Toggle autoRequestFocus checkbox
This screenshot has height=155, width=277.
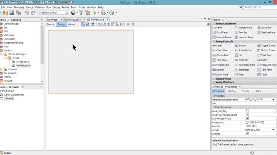coord(248,118)
